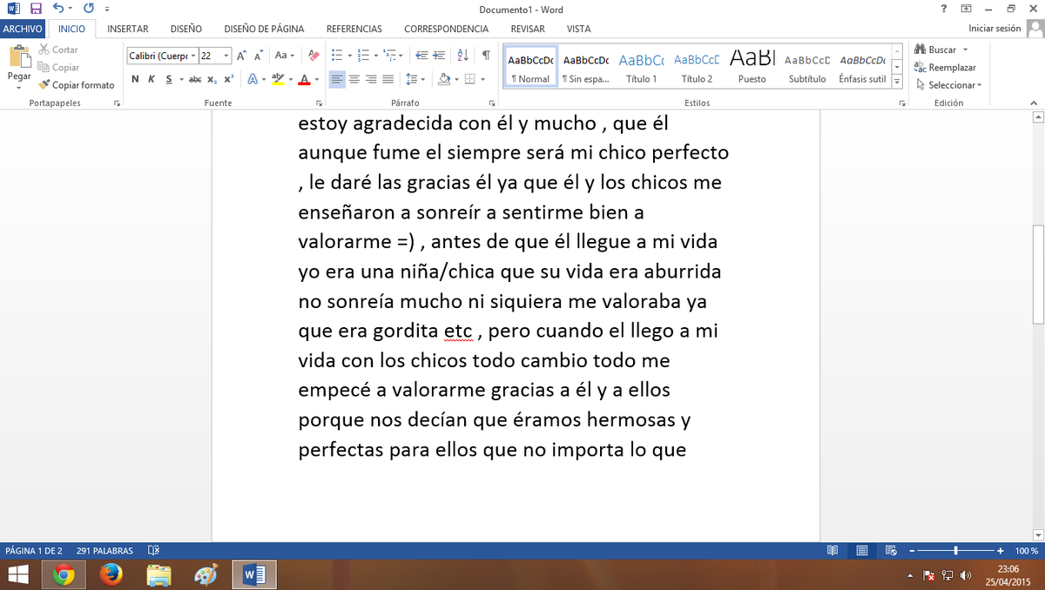Open Chrome from the taskbar
Screen dimensions: 1045x590
(x=64, y=575)
